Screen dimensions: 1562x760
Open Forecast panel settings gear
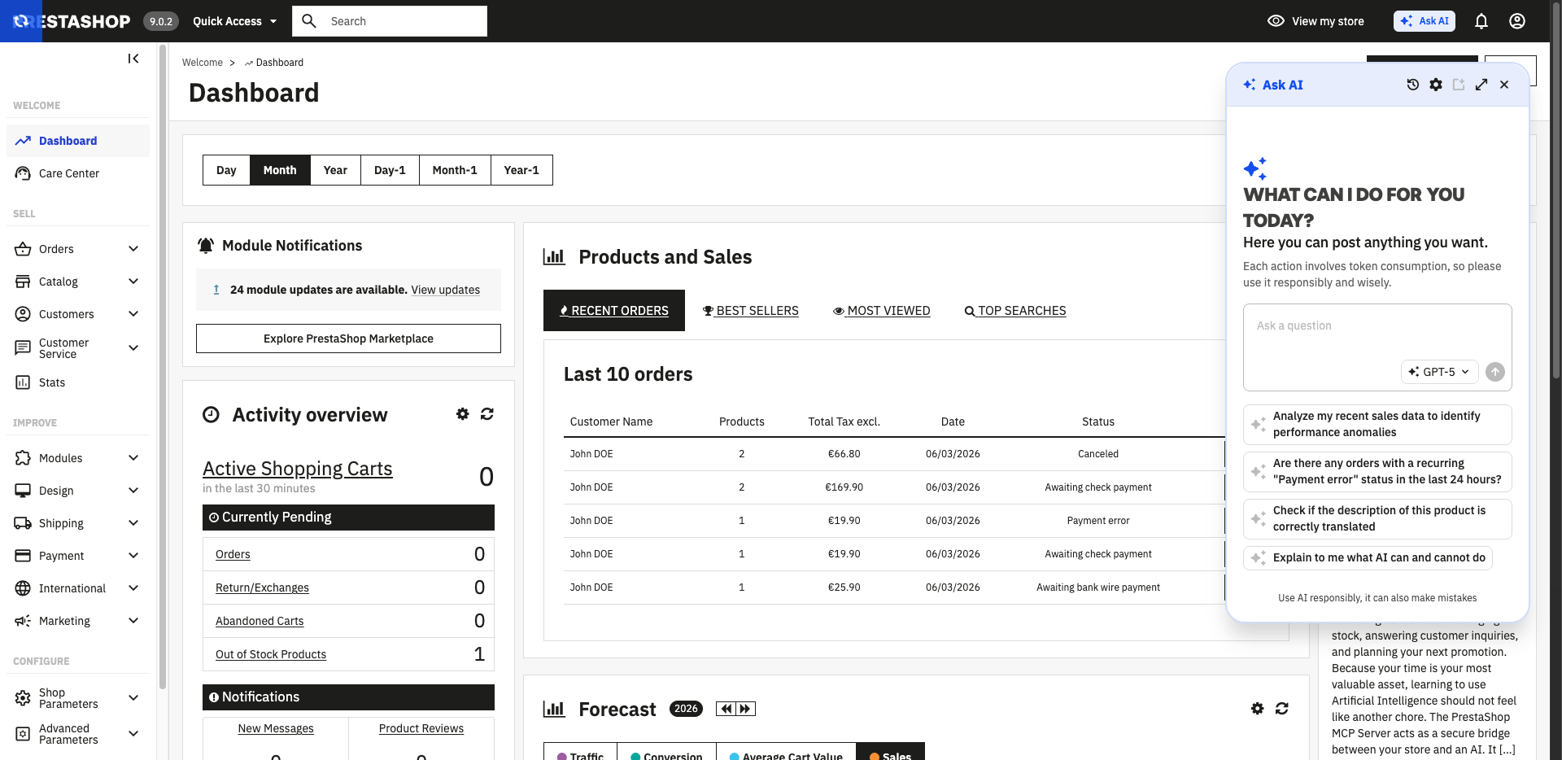click(1258, 709)
